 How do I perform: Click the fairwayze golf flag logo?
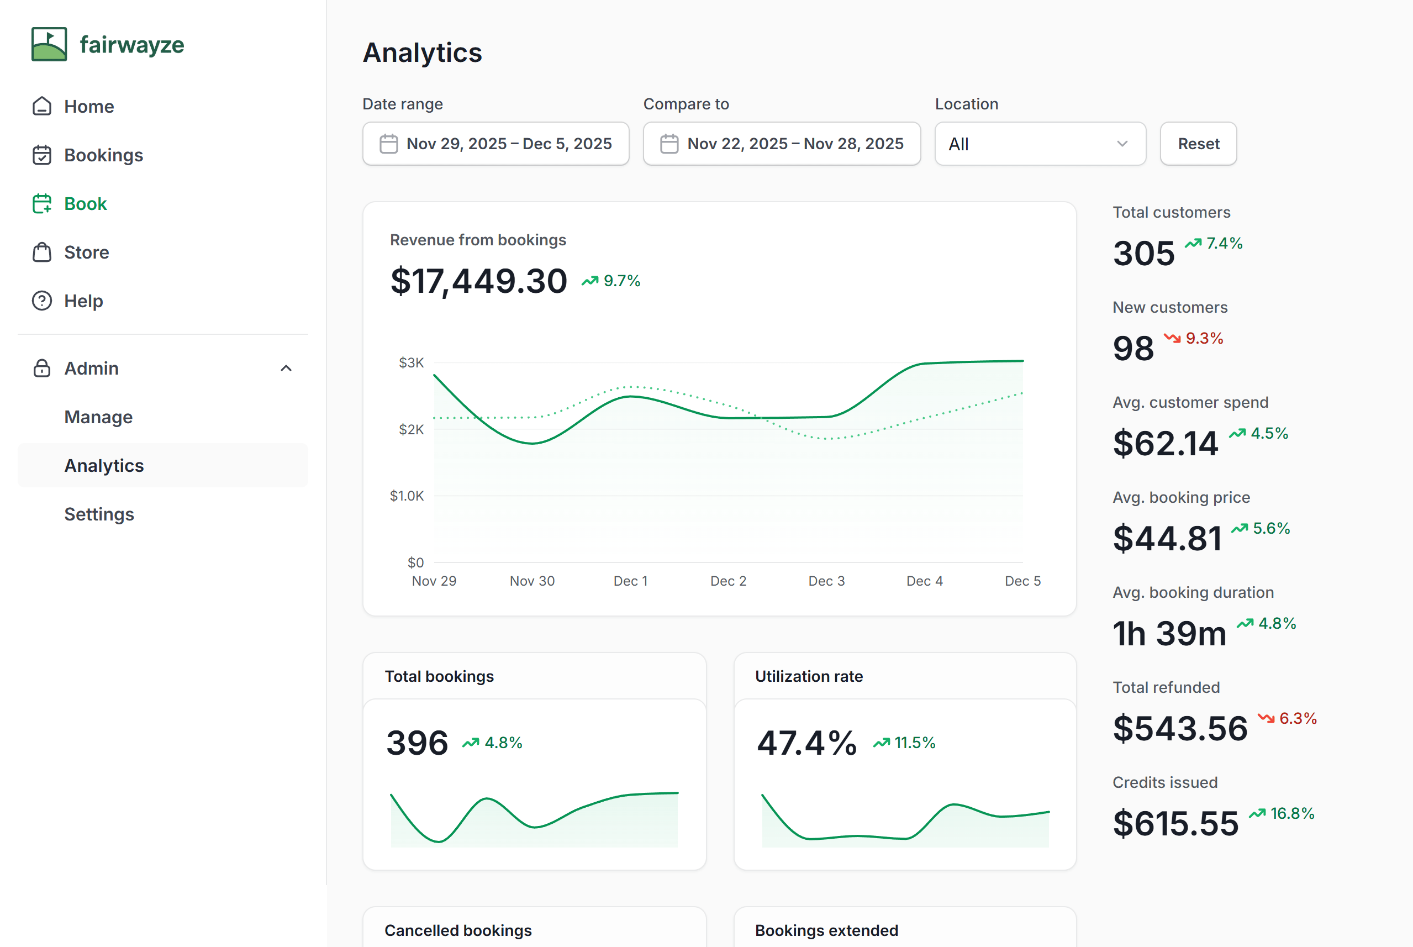click(49, 44)
